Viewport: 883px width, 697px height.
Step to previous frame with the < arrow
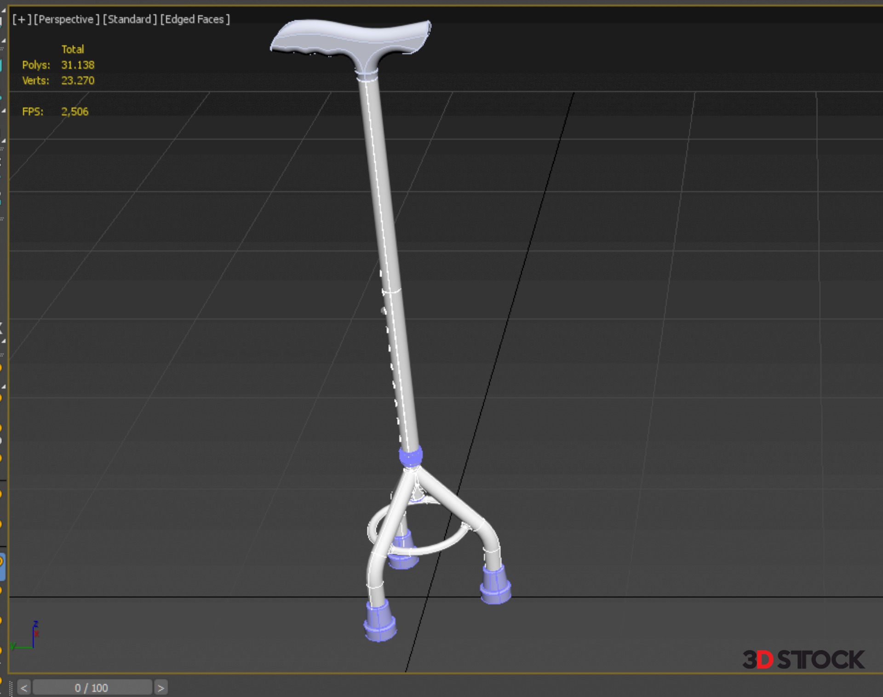pyautogui.click(x=24, y=688)
